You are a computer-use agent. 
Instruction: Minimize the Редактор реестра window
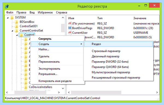click(139, 5)
